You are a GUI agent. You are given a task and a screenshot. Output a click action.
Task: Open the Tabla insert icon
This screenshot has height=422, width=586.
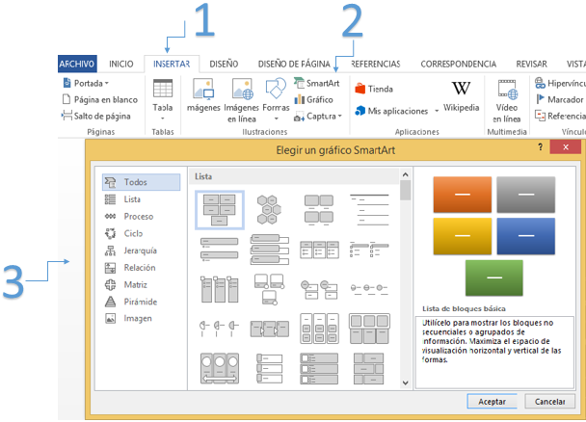click(163, 89)
